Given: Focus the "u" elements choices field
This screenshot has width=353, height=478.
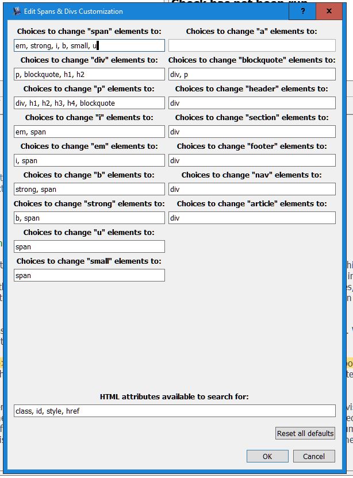Looking at the screenshot, I should tap(89, 246).
